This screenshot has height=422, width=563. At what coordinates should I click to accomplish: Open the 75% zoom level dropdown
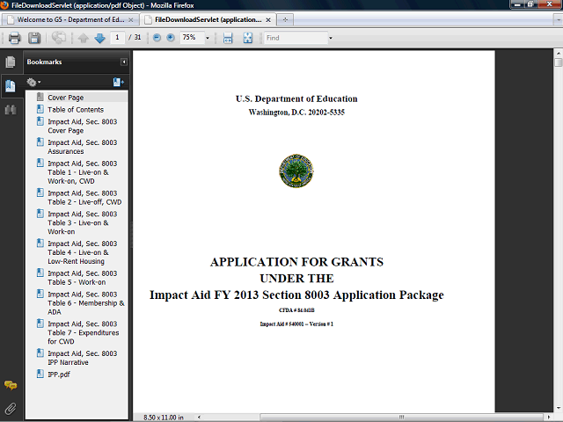point(208,38)
